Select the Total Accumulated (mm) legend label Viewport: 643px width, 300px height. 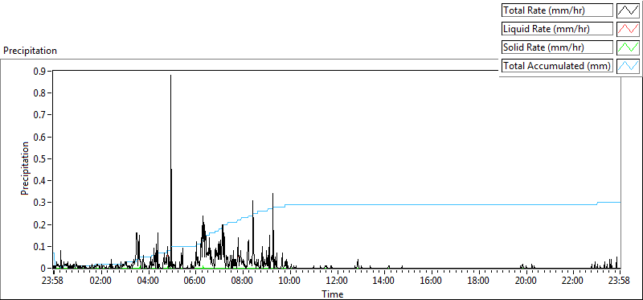[557, 66]
